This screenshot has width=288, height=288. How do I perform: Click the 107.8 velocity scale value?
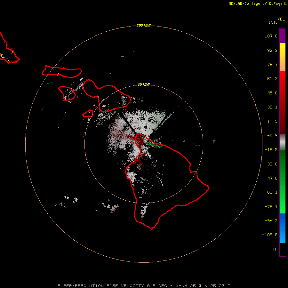coord(271,36)
